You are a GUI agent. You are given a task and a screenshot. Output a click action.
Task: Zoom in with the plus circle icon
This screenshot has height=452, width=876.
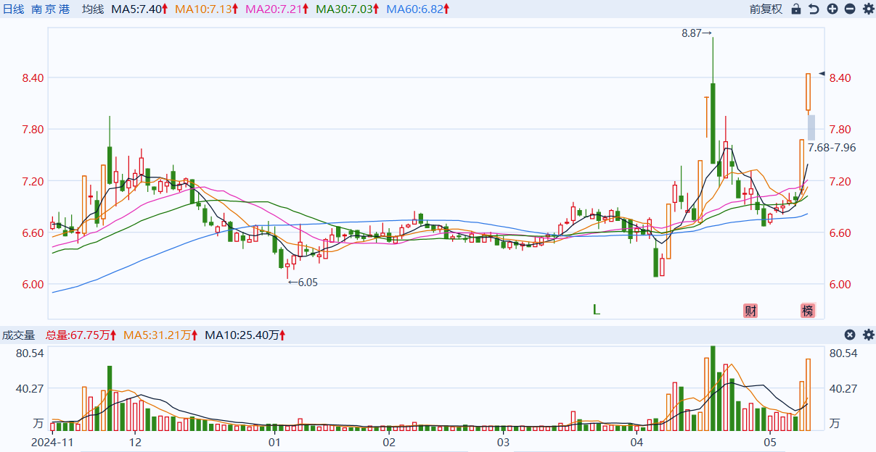(x=832, y=9)
